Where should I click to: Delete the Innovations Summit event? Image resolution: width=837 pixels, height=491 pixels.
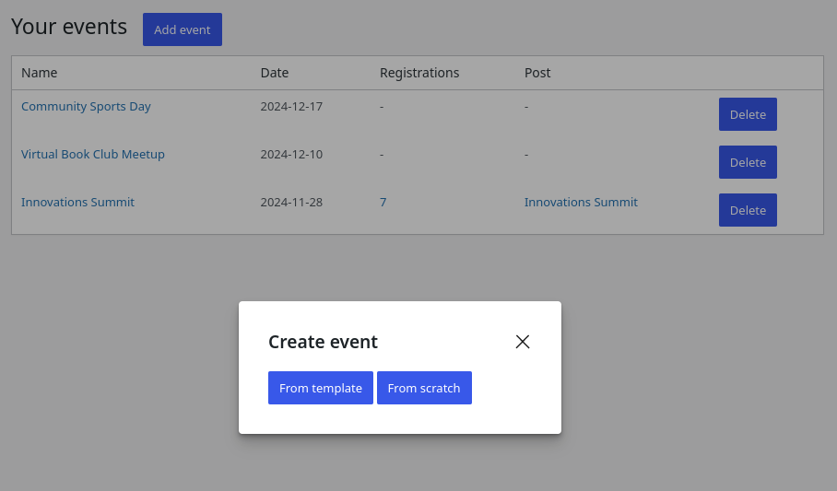click(x=748, y=210)
